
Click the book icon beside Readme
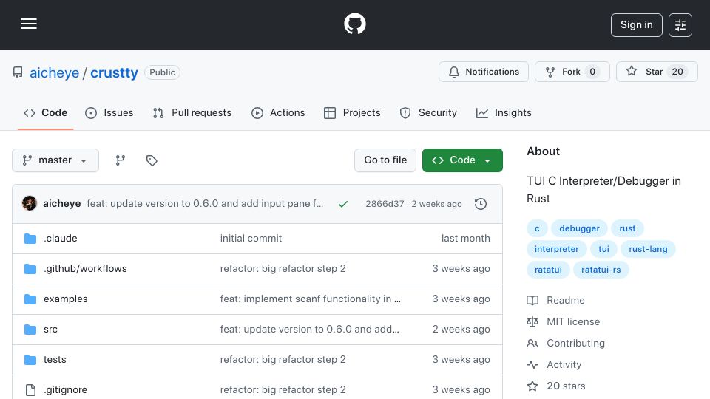coord(532,301)
